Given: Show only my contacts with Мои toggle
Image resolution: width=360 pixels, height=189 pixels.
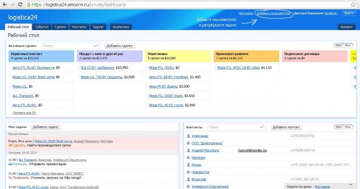Looking at the screenshot, I should click(348, 127).
